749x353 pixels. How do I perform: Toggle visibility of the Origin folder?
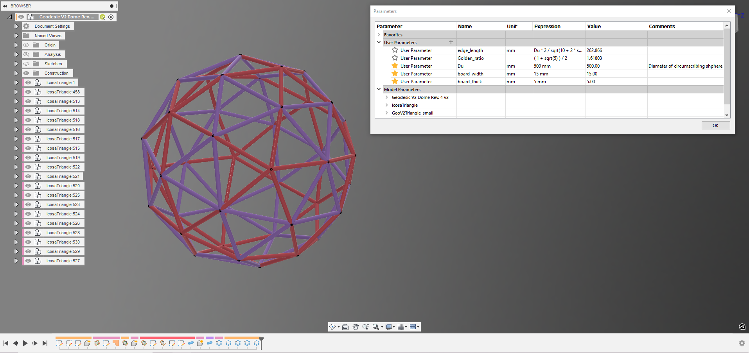[x=26, y=45]
